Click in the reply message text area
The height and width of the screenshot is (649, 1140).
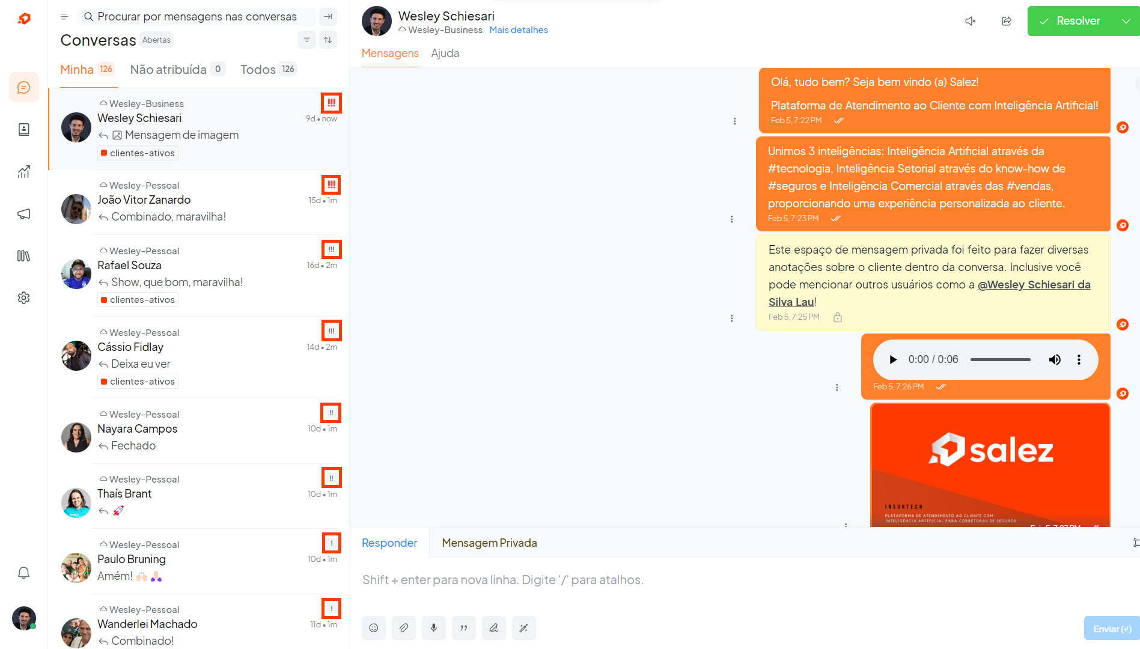[x=745, y=580]
